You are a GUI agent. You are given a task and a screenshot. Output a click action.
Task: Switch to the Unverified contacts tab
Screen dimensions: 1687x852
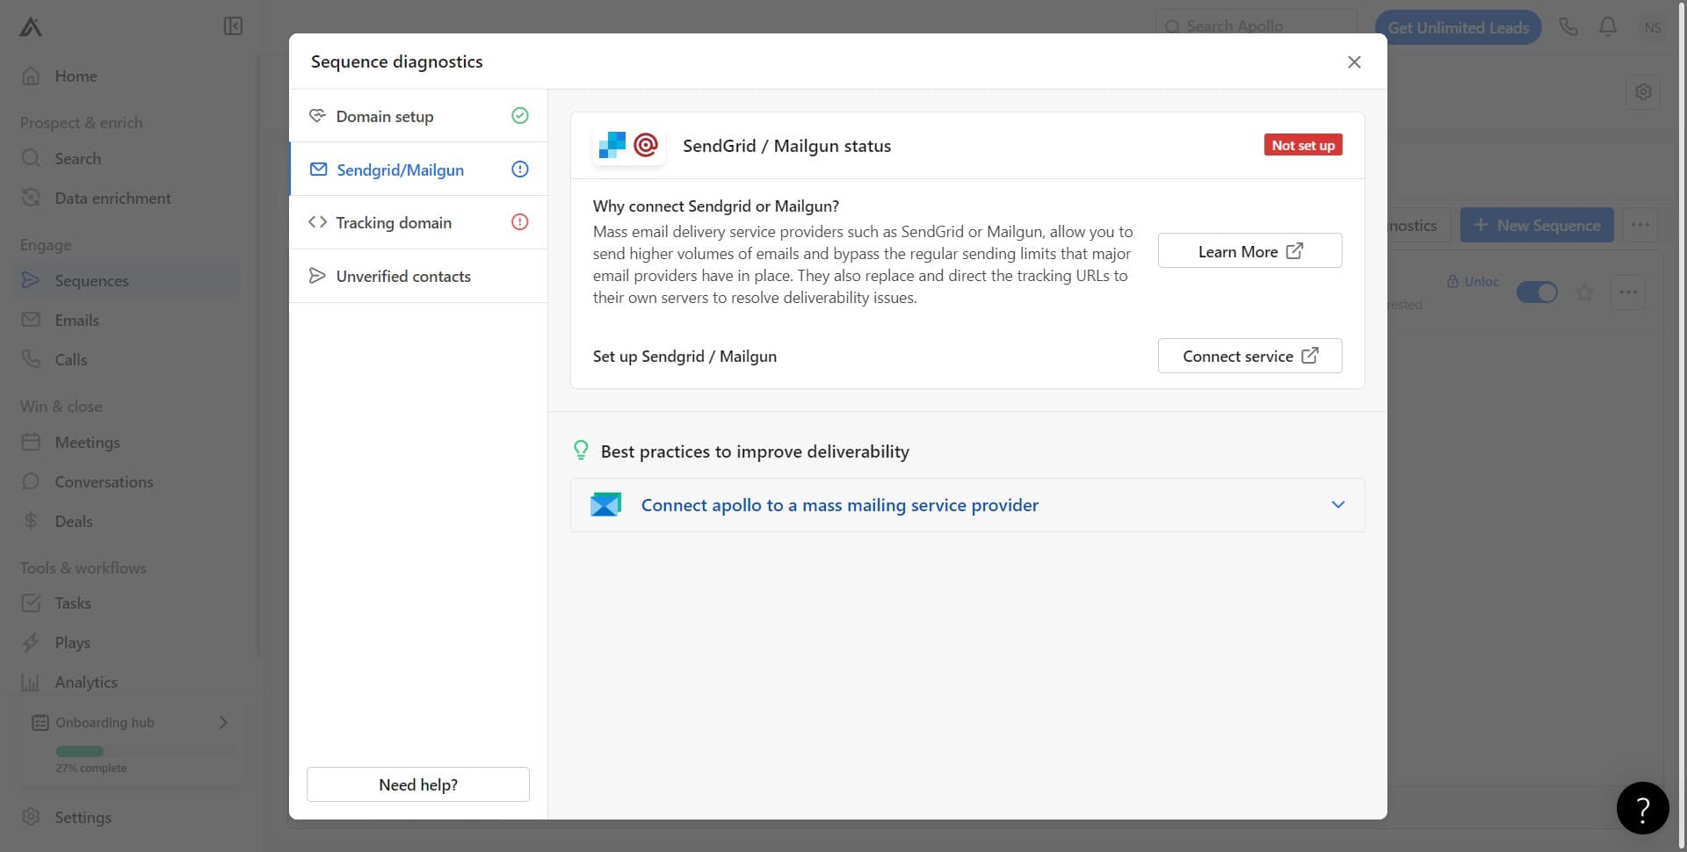click(403, 276)
